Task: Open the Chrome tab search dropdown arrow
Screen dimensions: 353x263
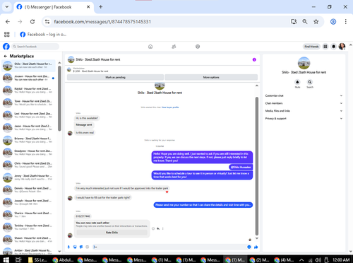Action: click(x=7, y=7)
